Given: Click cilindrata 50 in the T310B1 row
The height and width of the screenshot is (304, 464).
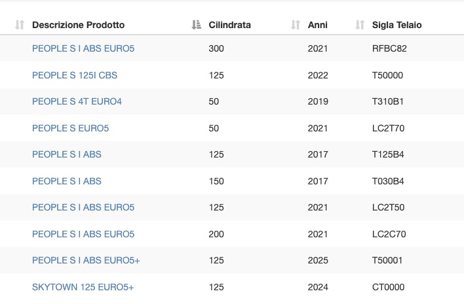Looking at the screenshot, I should [x=214, y=101].
